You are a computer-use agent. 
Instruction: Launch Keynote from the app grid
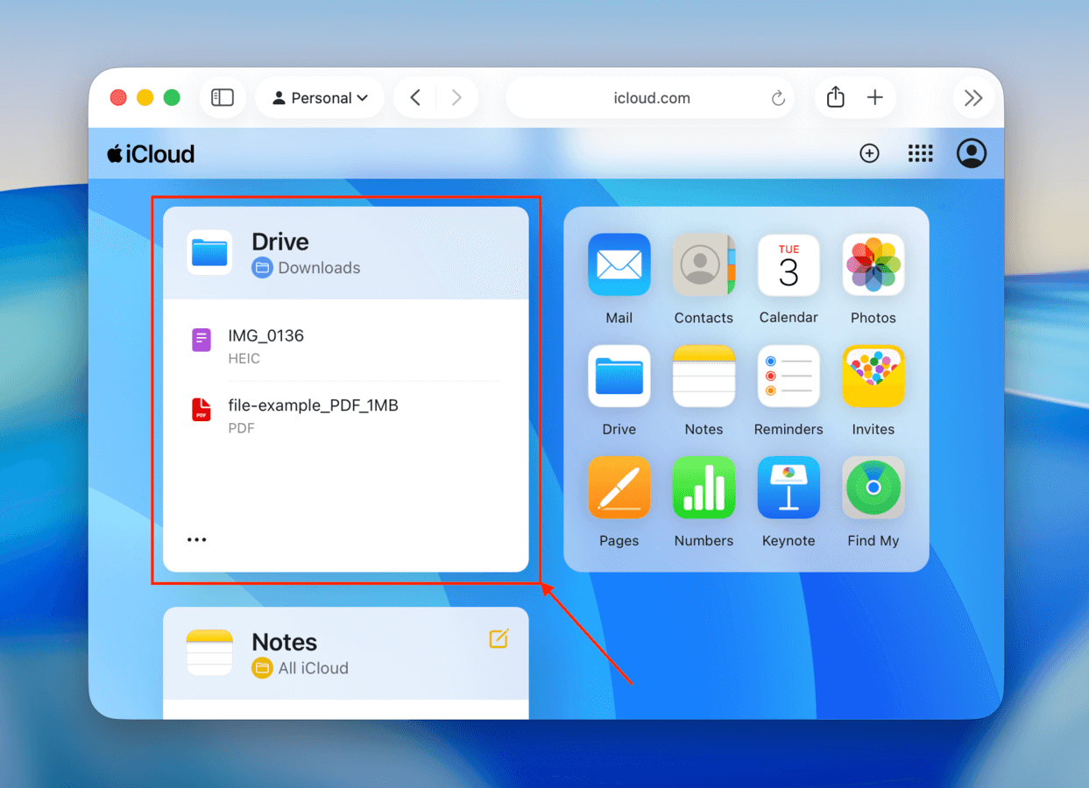click(788, 488)
